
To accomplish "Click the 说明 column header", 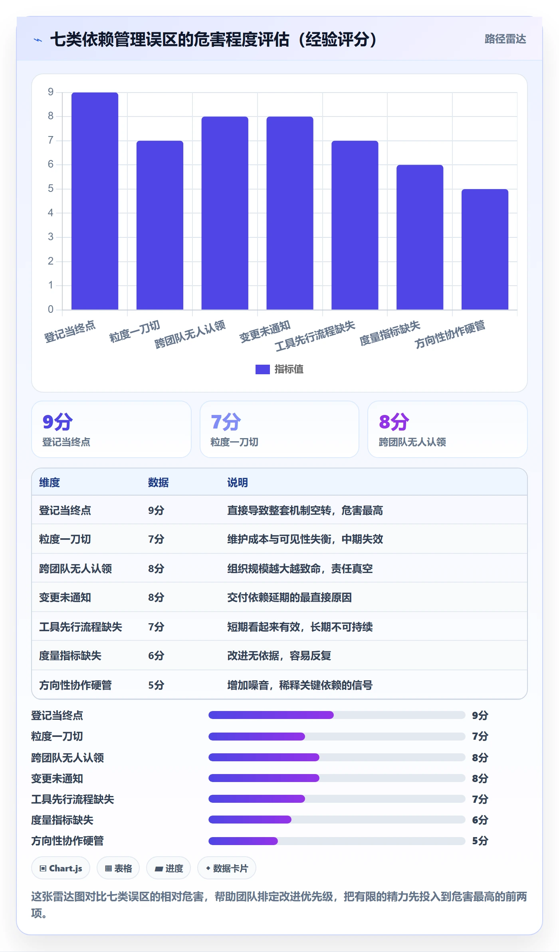I will [238, 482].
